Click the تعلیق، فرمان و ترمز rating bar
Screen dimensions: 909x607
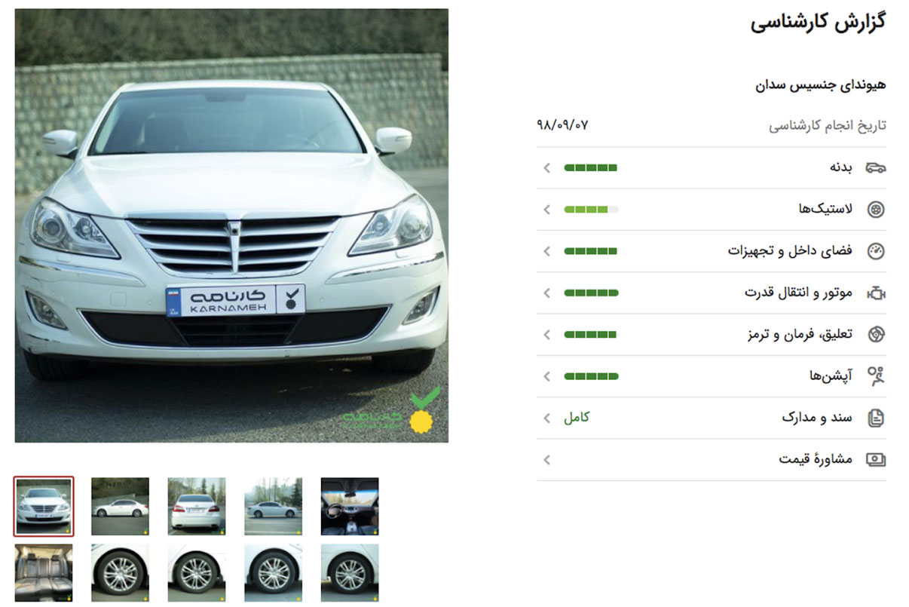tap(591, 334)
